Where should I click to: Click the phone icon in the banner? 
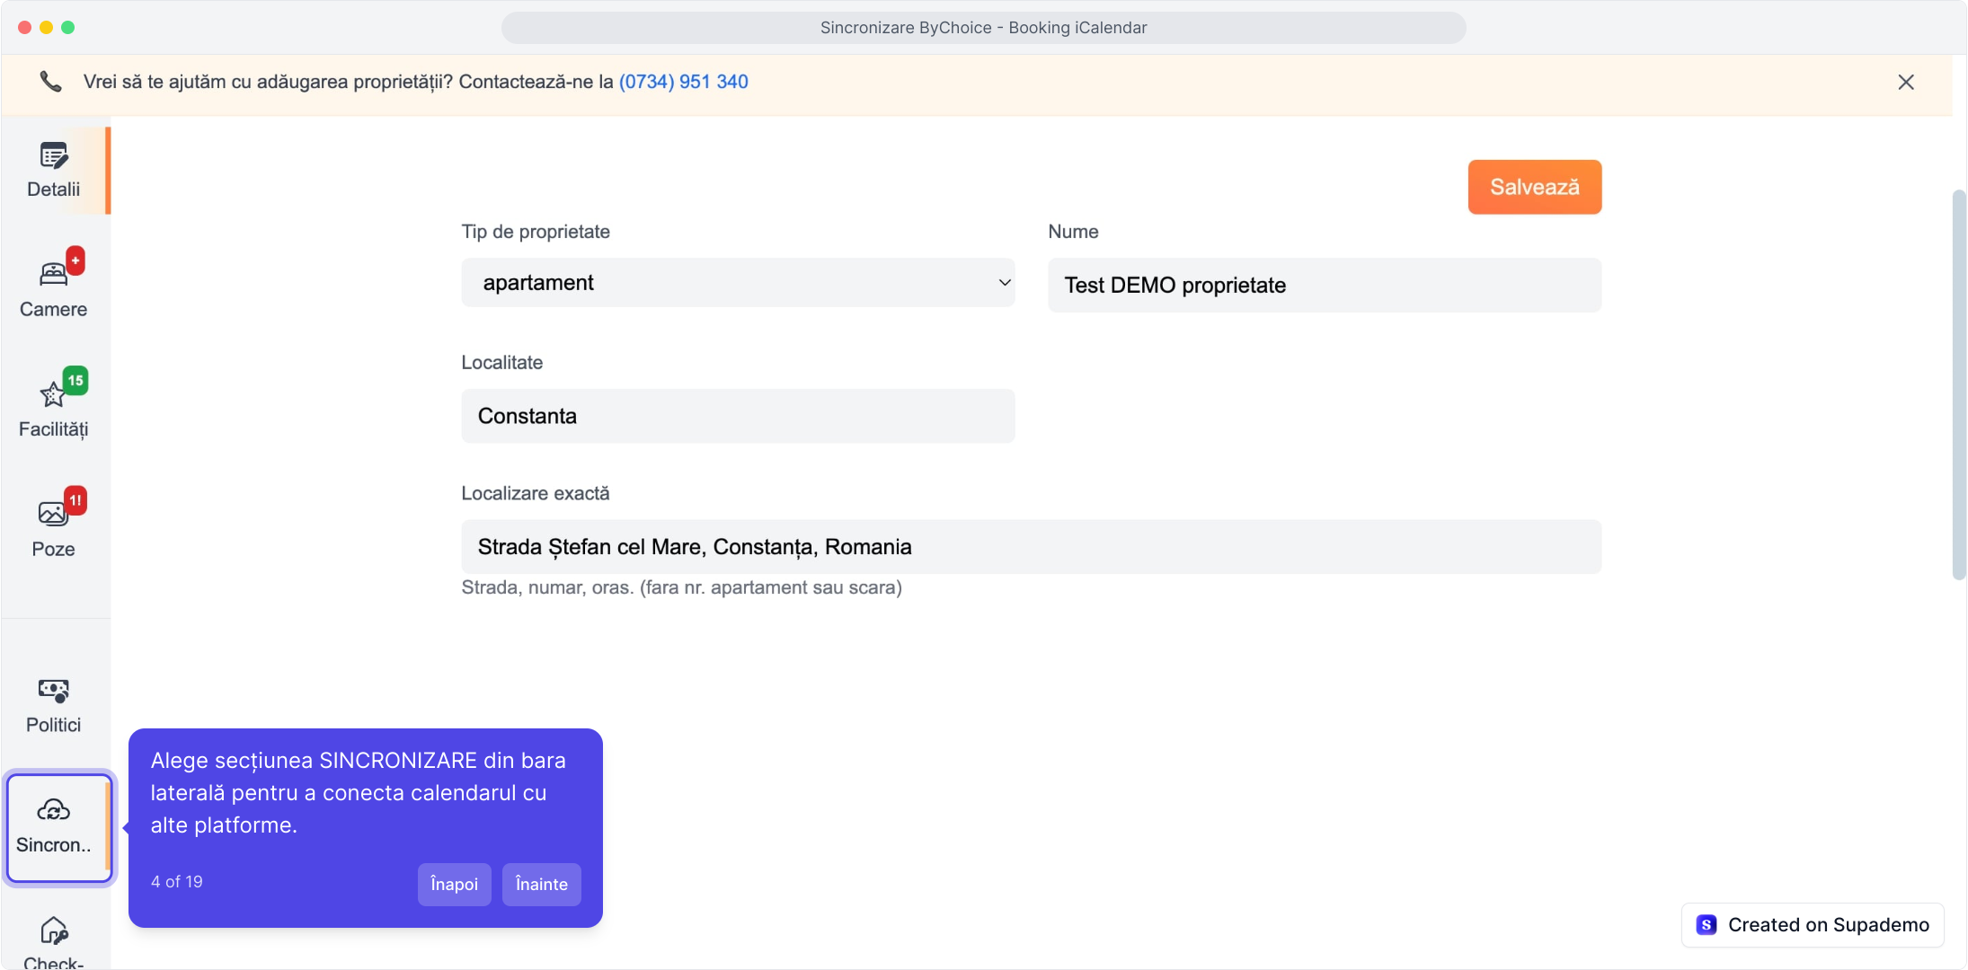coord(51,82)
